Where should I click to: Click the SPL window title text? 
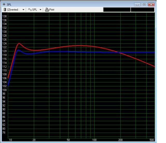tap(9, 5)
